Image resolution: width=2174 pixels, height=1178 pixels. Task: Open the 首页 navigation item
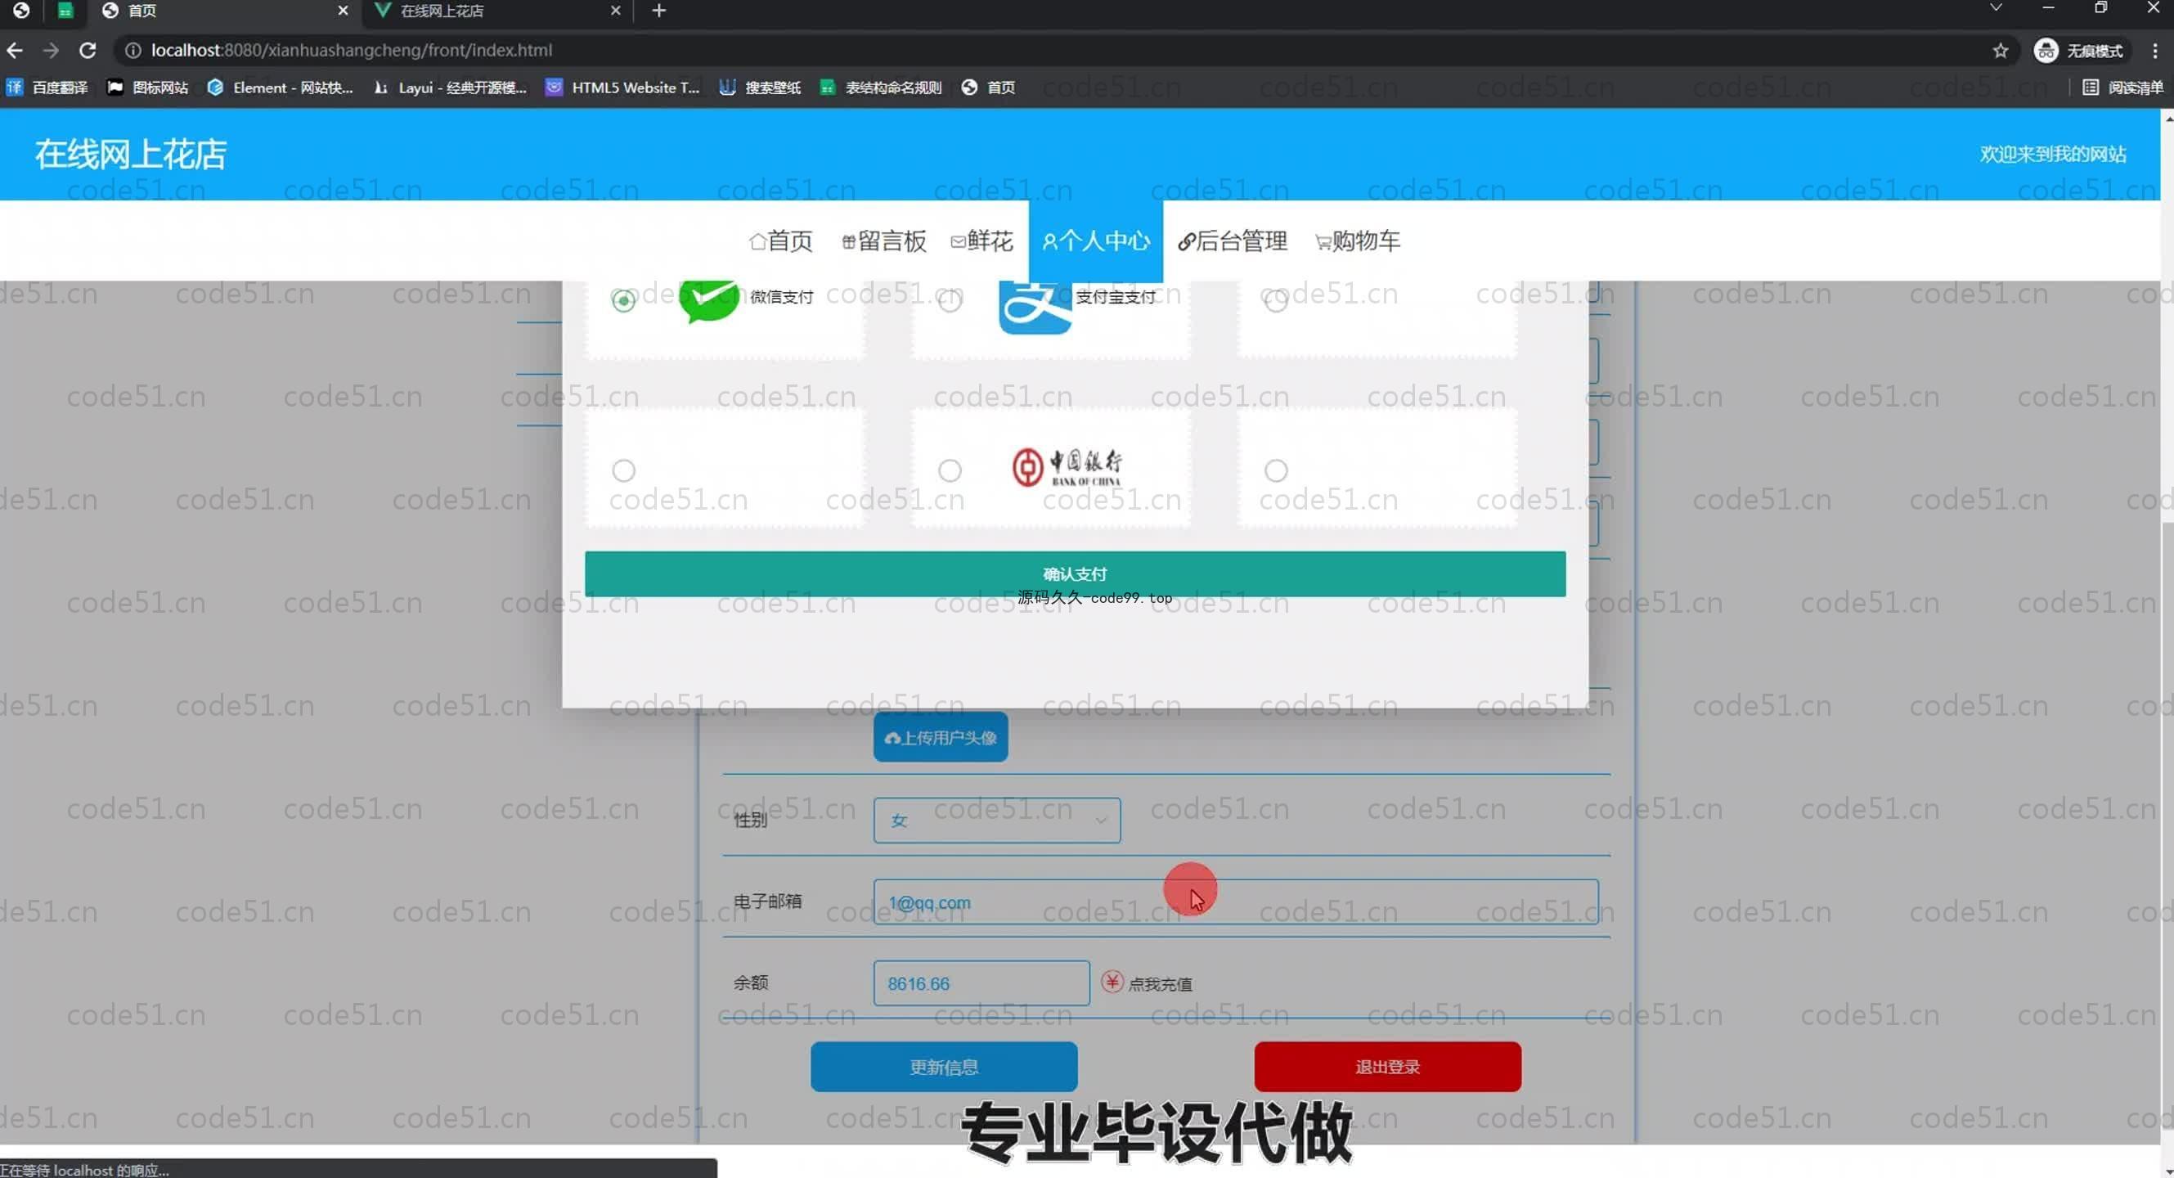coord(780,241)
